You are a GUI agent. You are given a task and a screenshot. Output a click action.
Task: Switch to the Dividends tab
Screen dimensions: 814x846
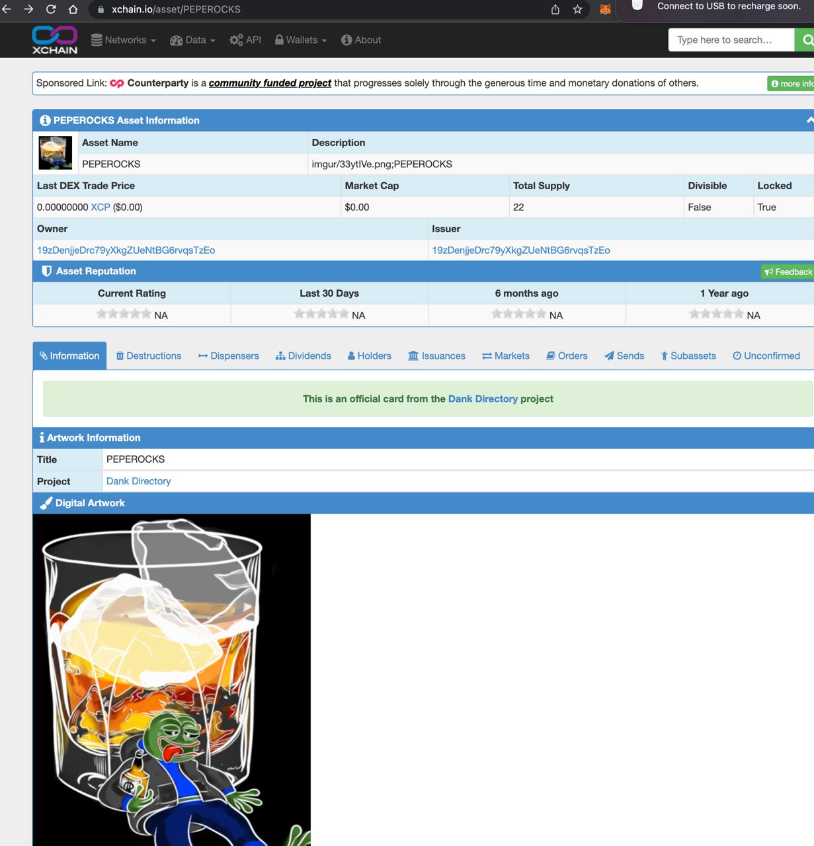(x=304, y=356)
